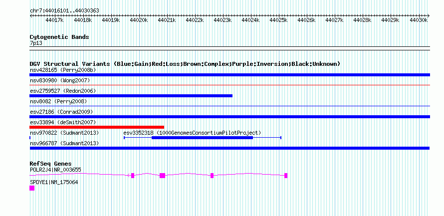Click the SPDYE1 magenta exon block

tap(32, 188)
